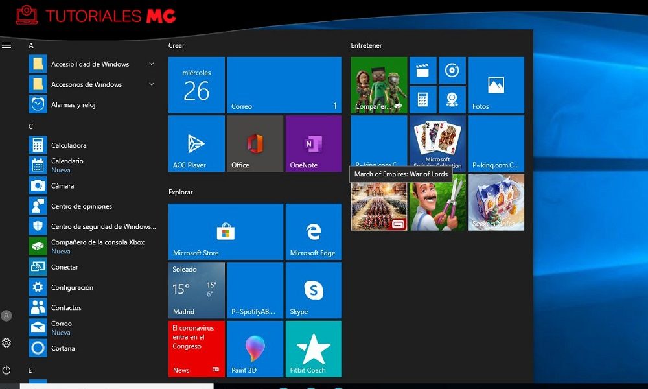The image size is (648, 389).
Task: Expand Accesibilidad de Windows chevron
Action: [151, 64]
